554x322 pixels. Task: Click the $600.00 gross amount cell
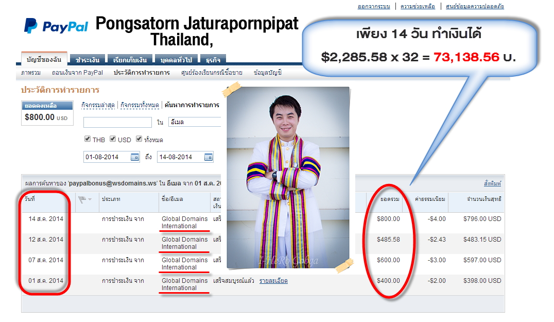(x=388, y=260)
